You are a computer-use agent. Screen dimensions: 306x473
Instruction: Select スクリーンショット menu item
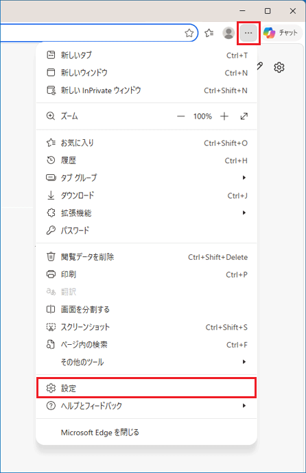pos(147,327)
